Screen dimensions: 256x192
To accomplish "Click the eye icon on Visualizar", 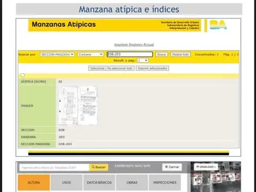I will (x=197, y=167).
